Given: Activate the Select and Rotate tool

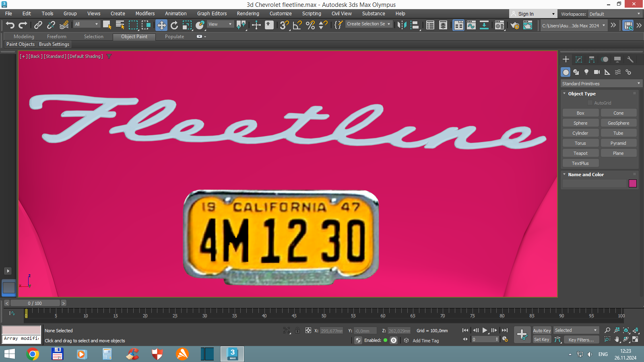Looking at the screenshot, I should (174, 25).
